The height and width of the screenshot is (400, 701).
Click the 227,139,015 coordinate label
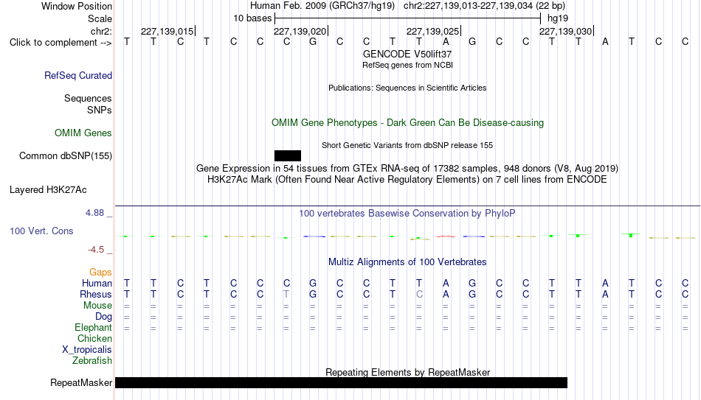pyautogui.click(x=168, y=31)
